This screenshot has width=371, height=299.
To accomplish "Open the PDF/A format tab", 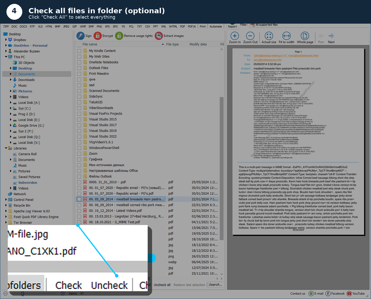I will coord(192,26).
